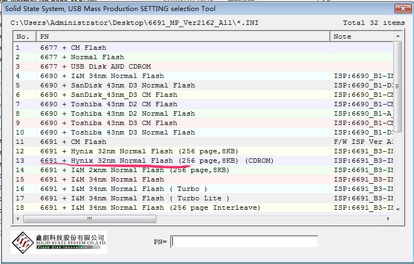Close the SETTING selection Tool window
414x264 pixels.
[x=403, y=9]
